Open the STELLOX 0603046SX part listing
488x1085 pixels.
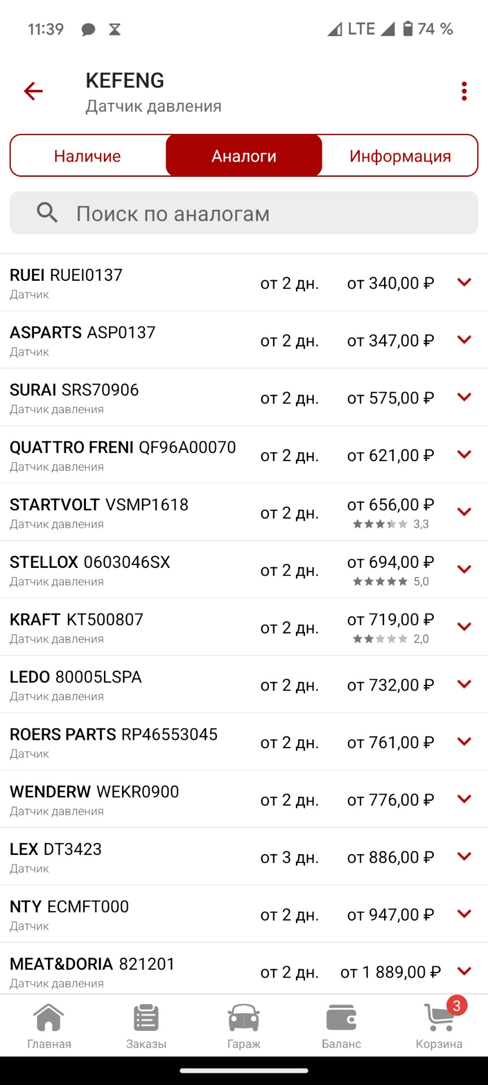tap(90, 568)
